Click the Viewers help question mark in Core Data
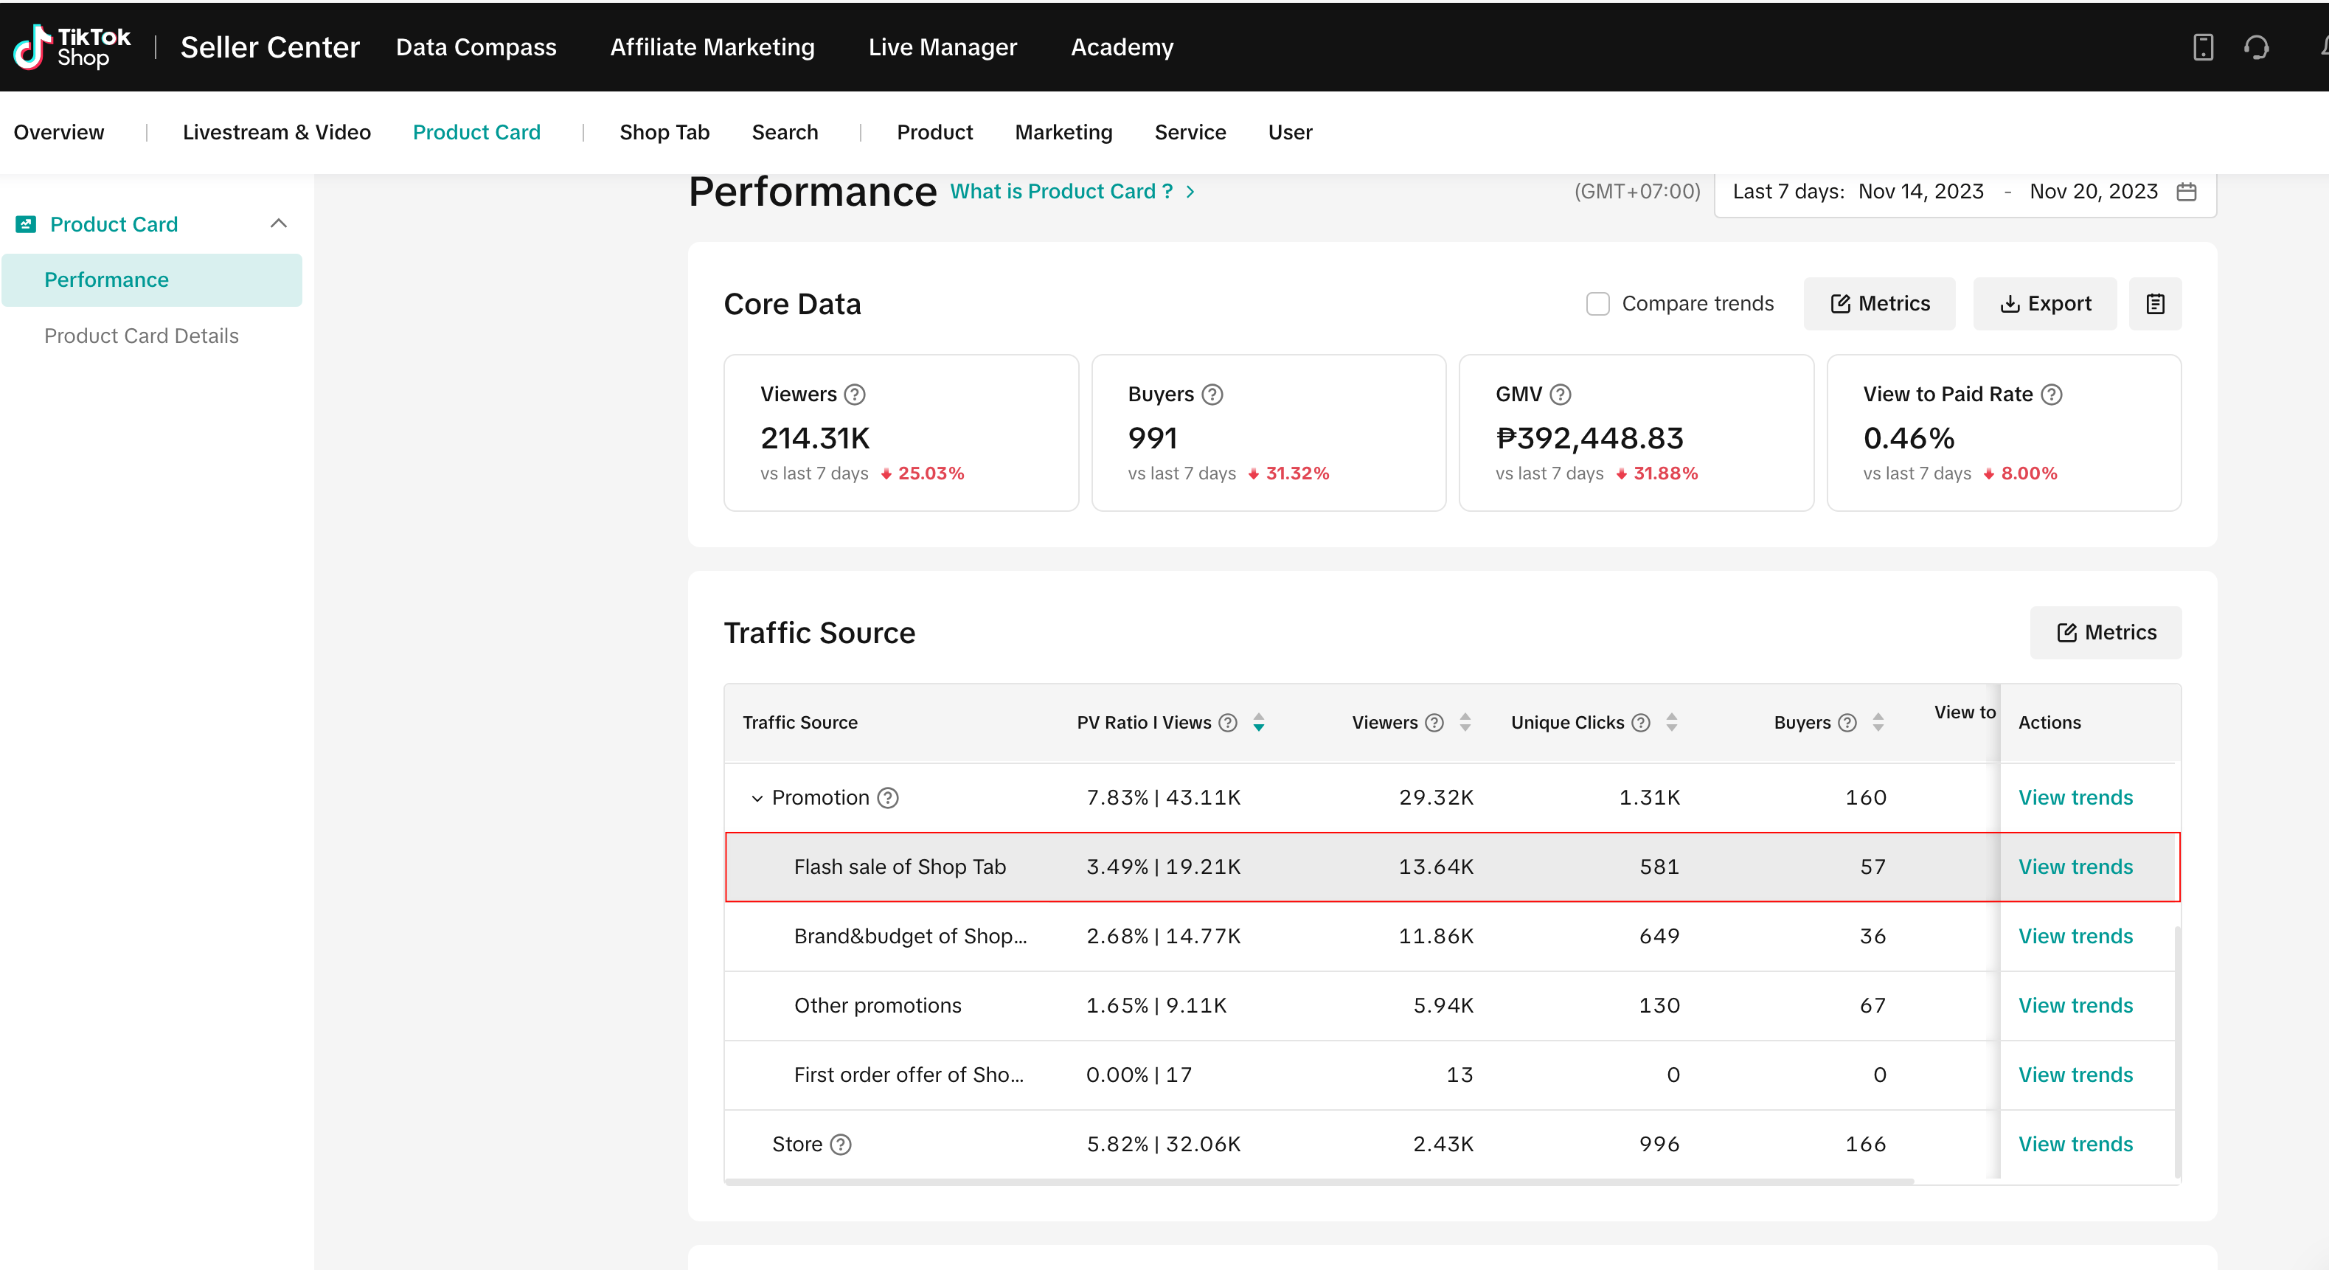The height and width of the screenshot is (1270, 2329). click(x=855, y=394)
